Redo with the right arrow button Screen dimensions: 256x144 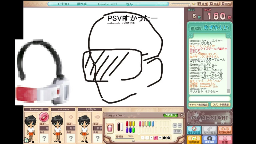[x=180, y=125]
